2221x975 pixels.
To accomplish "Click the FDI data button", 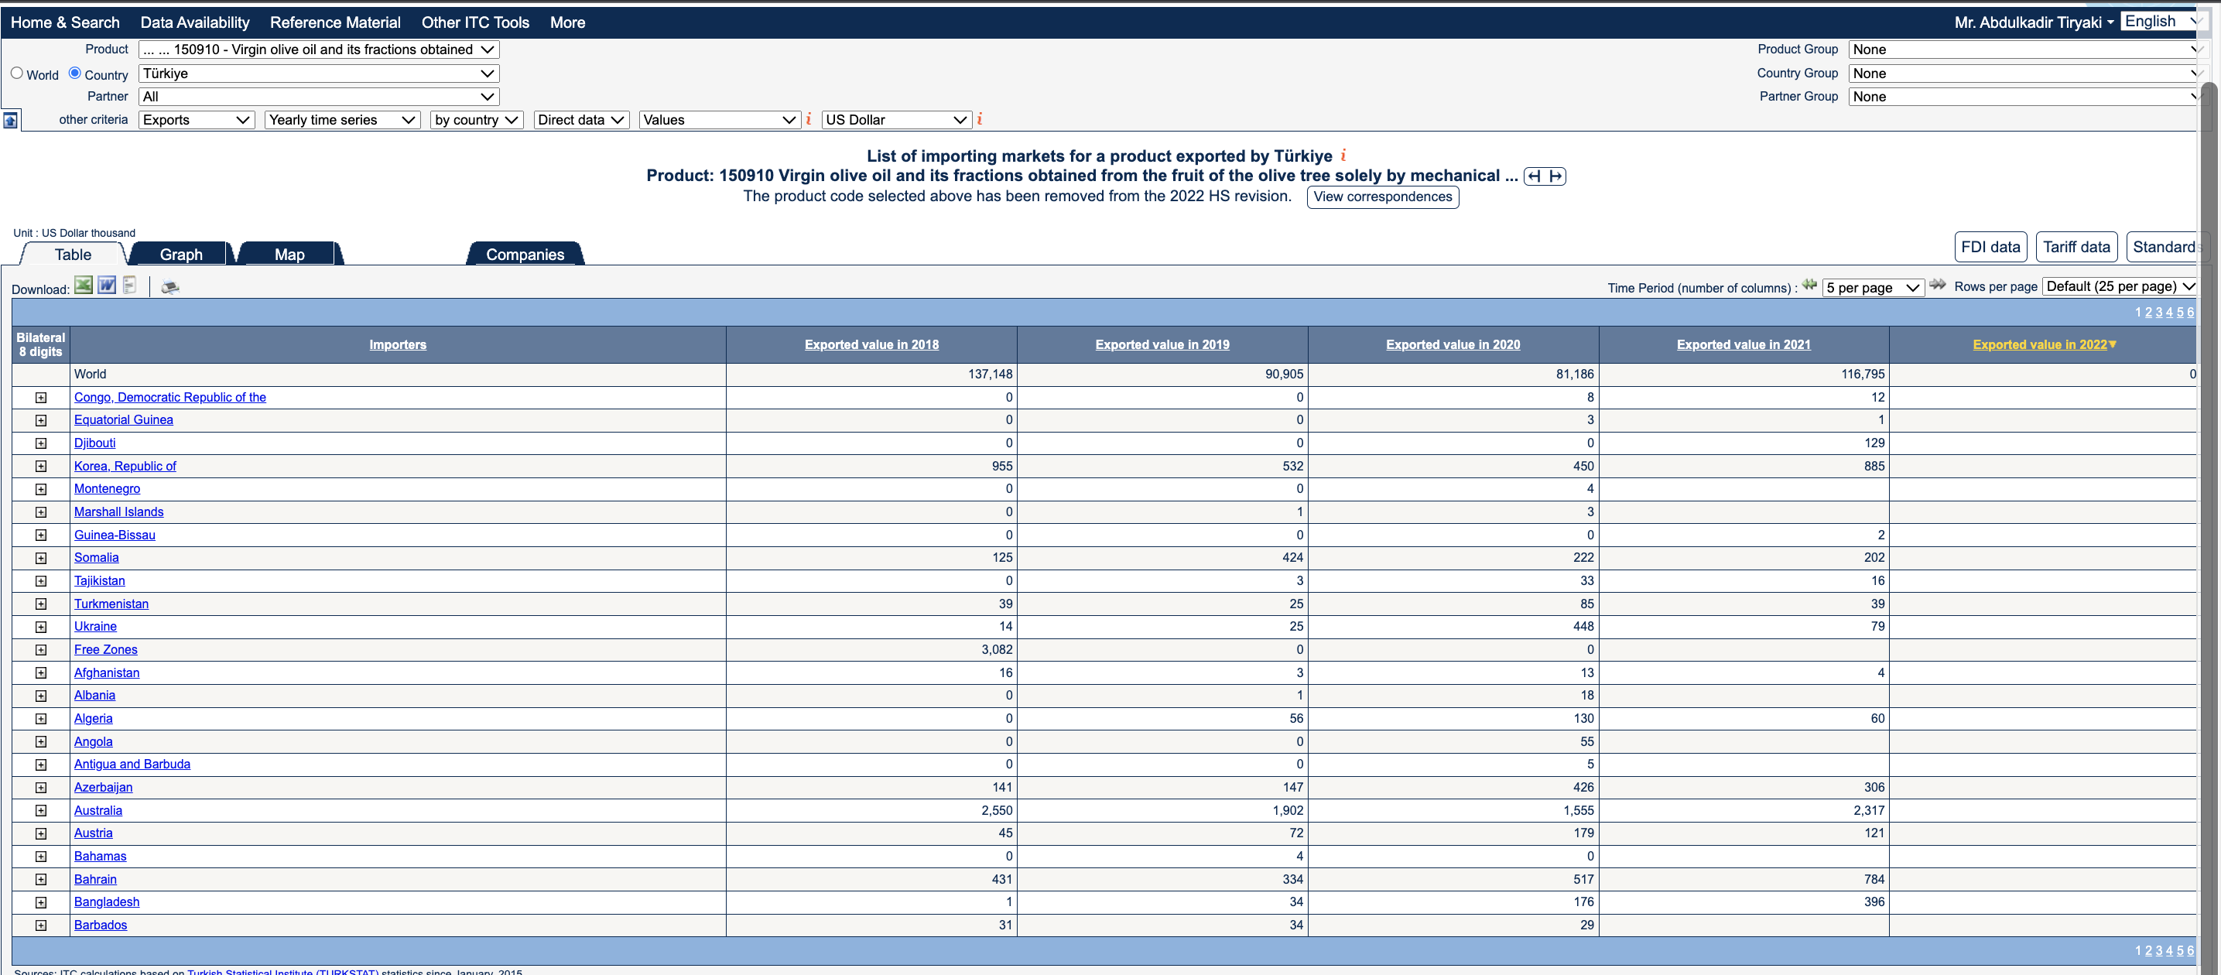I will tap(1990, 248).
